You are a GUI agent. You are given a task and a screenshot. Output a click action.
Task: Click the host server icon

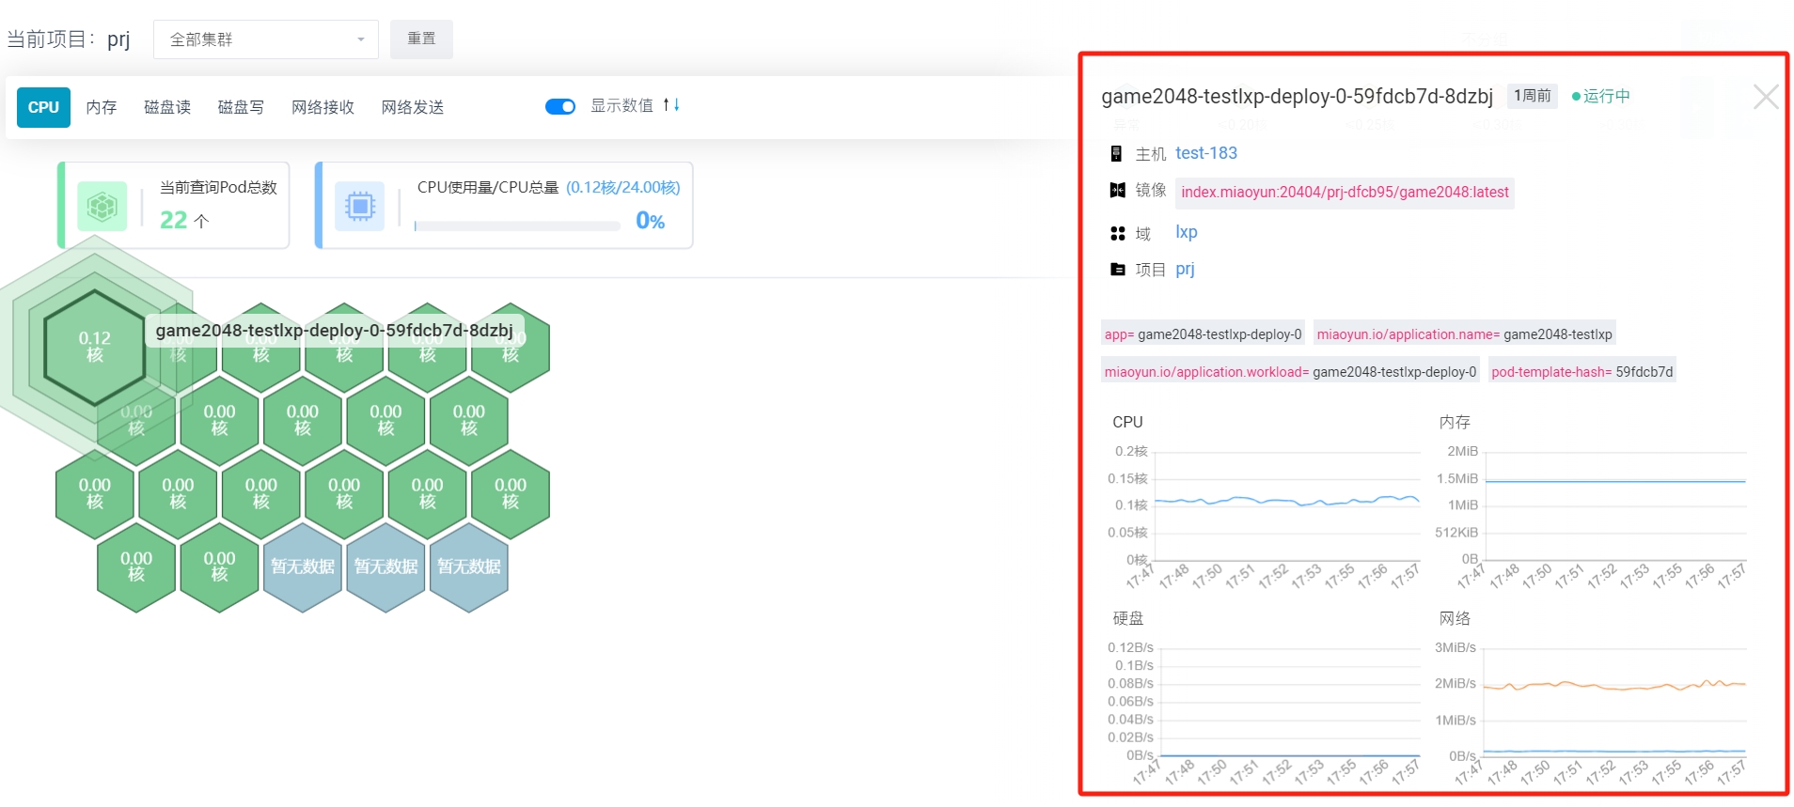tap(1116, 153)
